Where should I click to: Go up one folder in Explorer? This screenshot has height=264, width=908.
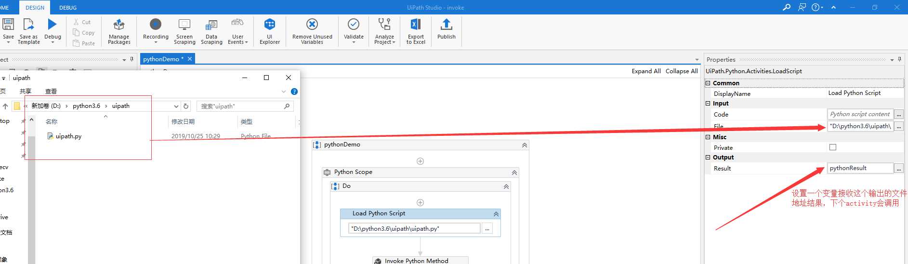[5, 106]
